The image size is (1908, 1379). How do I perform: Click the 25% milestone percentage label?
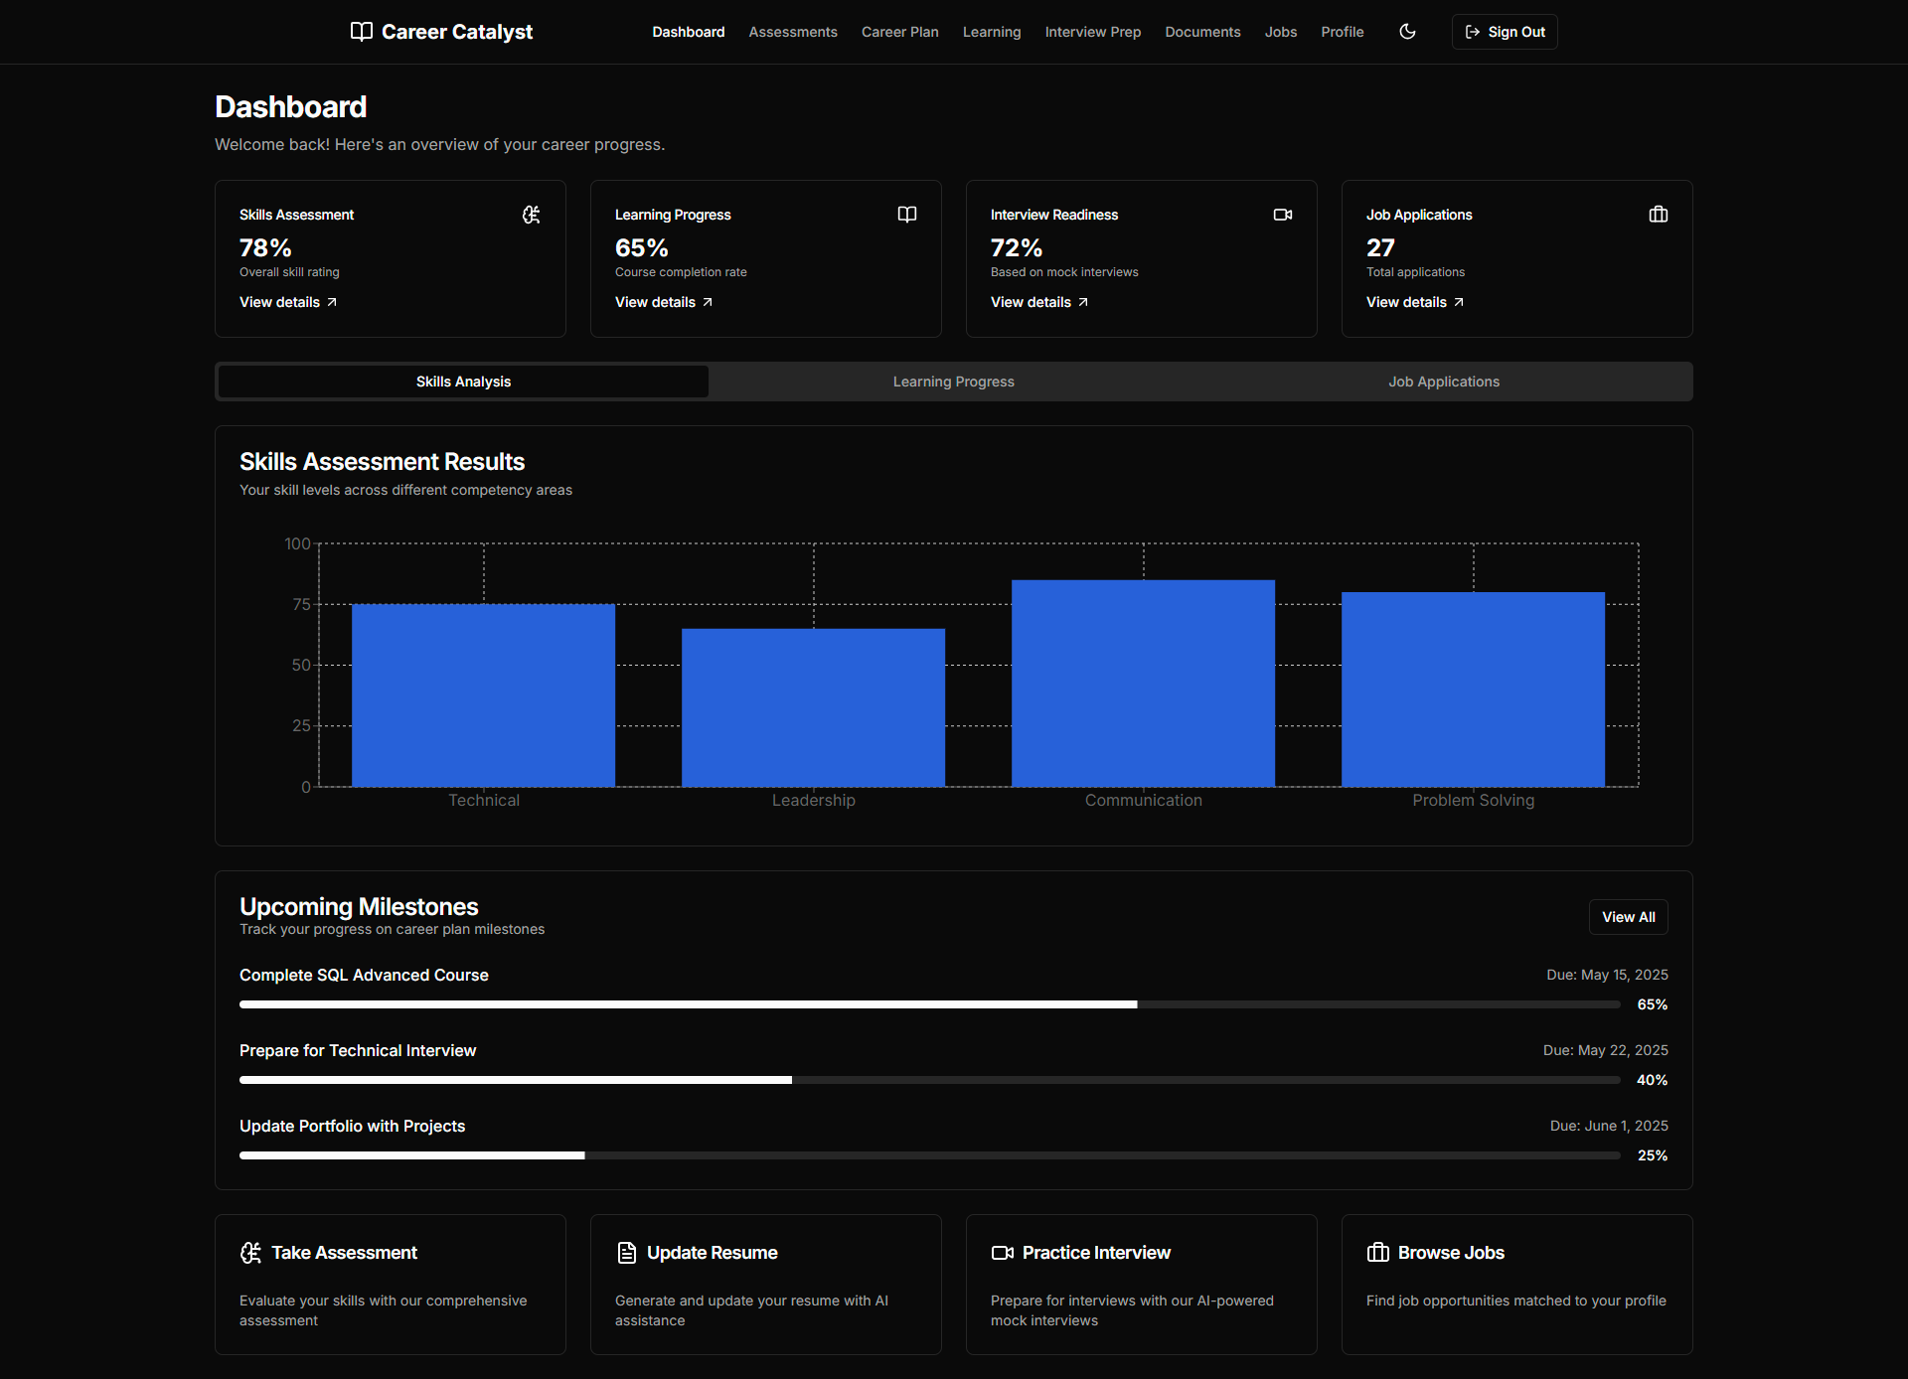coord(1653,1155)
